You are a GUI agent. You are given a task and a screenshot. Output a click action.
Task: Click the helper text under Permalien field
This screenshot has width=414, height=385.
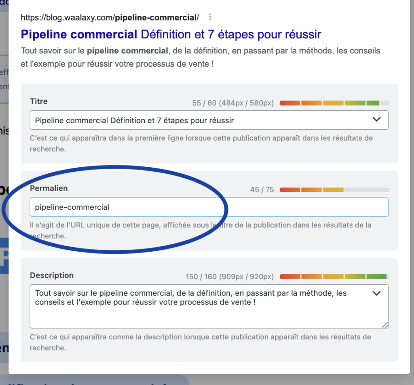coord(200,230)
